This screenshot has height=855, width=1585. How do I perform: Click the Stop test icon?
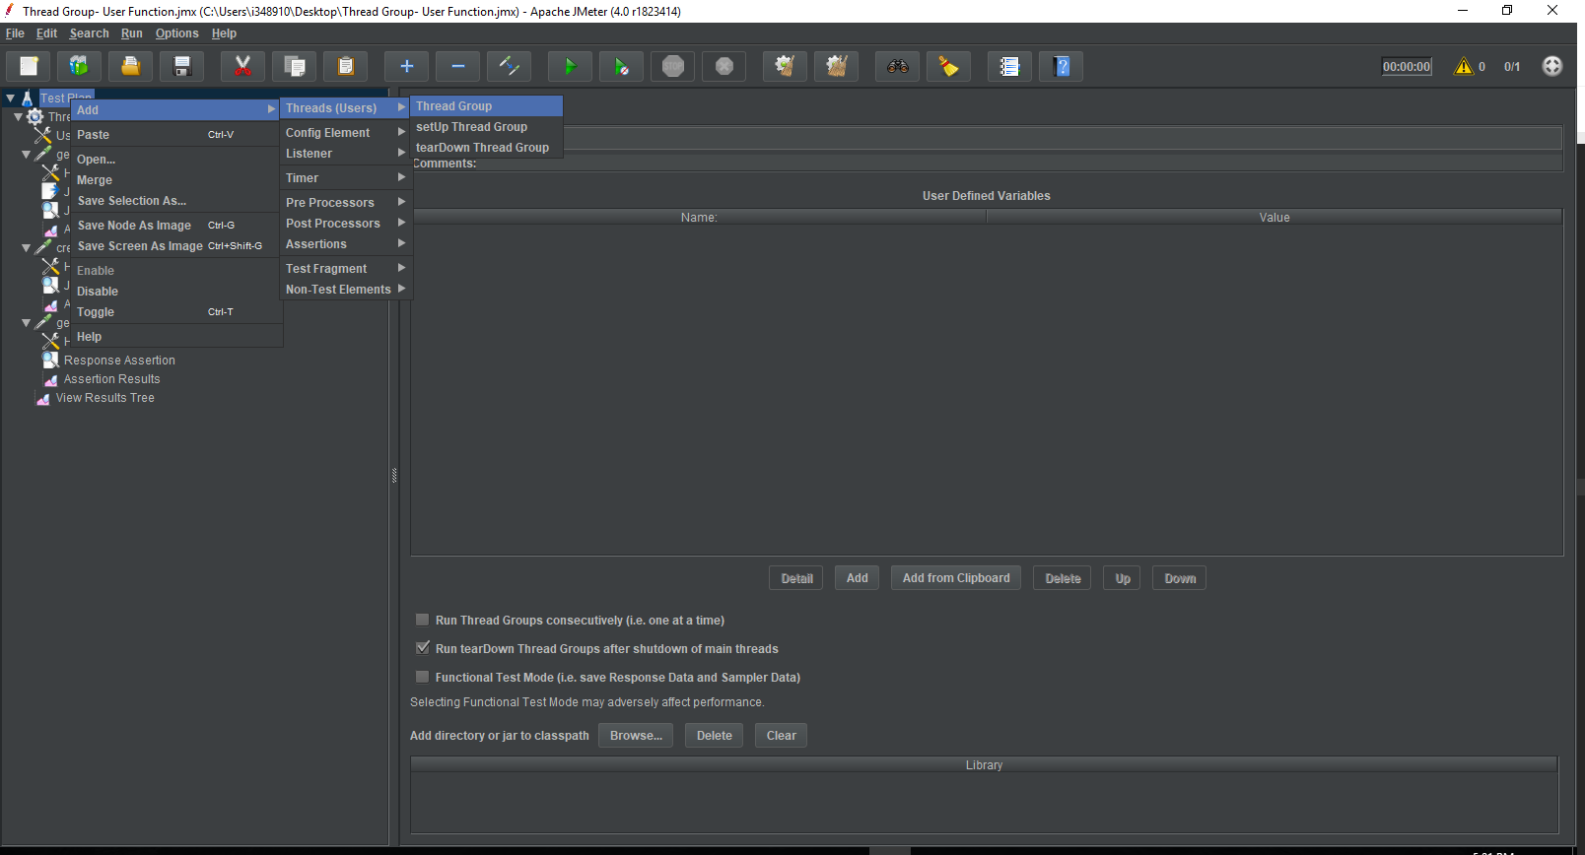(x=672, y=66)
